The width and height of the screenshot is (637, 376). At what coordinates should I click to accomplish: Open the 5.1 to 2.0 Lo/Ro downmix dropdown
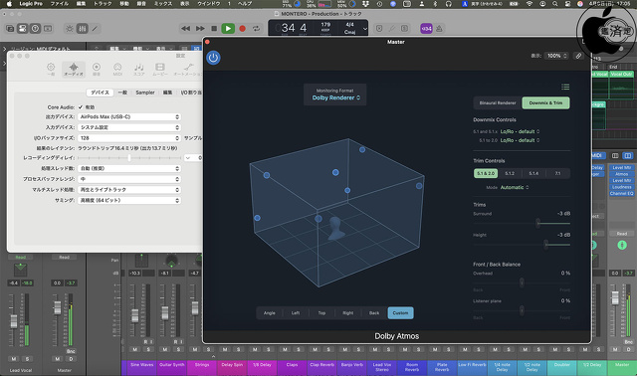coord(520,140)
